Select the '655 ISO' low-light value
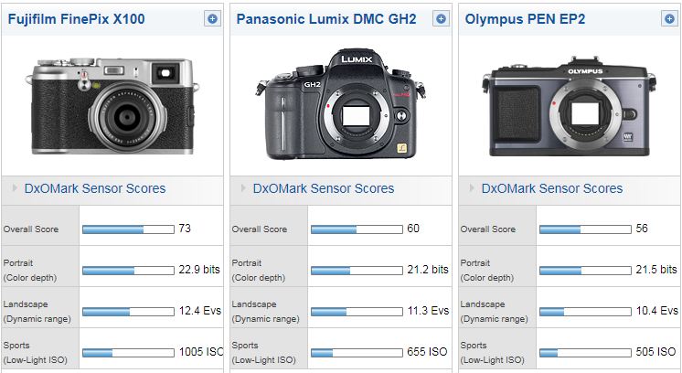 (x=427, y=352)
